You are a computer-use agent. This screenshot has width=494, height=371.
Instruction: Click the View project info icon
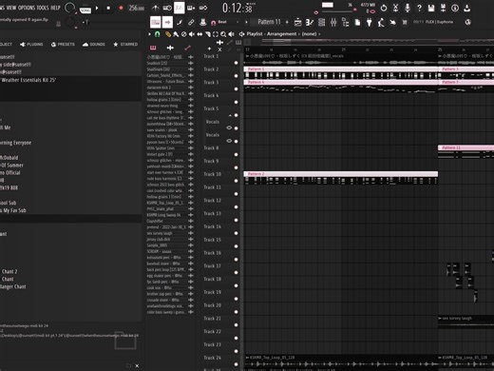455,8
